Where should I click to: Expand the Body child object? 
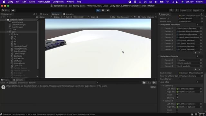(x=10, y=34)
